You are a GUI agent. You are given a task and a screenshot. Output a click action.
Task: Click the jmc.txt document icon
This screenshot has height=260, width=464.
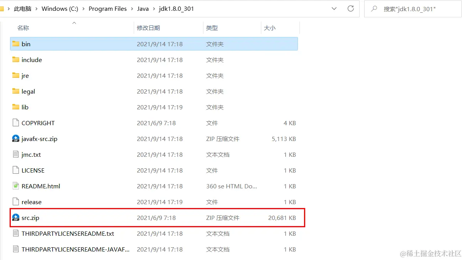[15, 154]
